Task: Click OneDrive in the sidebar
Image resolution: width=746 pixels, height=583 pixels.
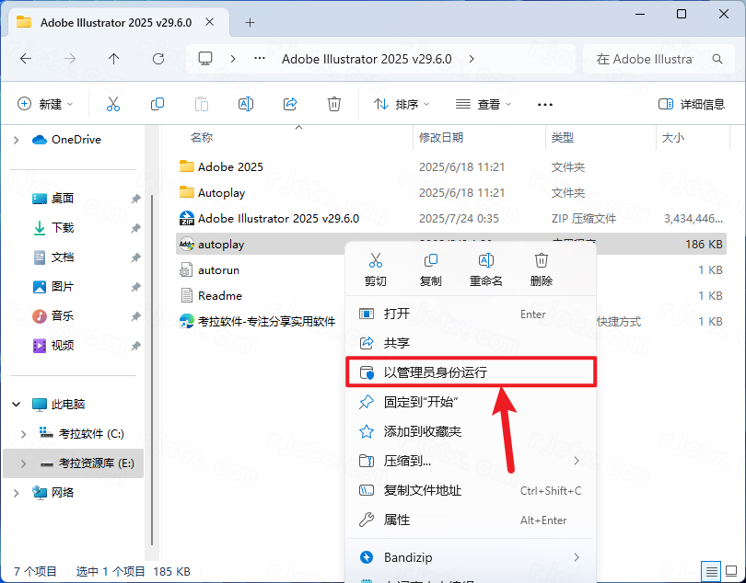Action: pos(76,140)
